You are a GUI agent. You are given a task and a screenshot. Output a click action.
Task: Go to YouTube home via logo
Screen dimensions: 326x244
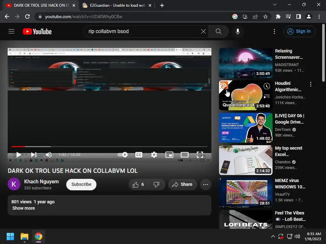tap(37, 31)
